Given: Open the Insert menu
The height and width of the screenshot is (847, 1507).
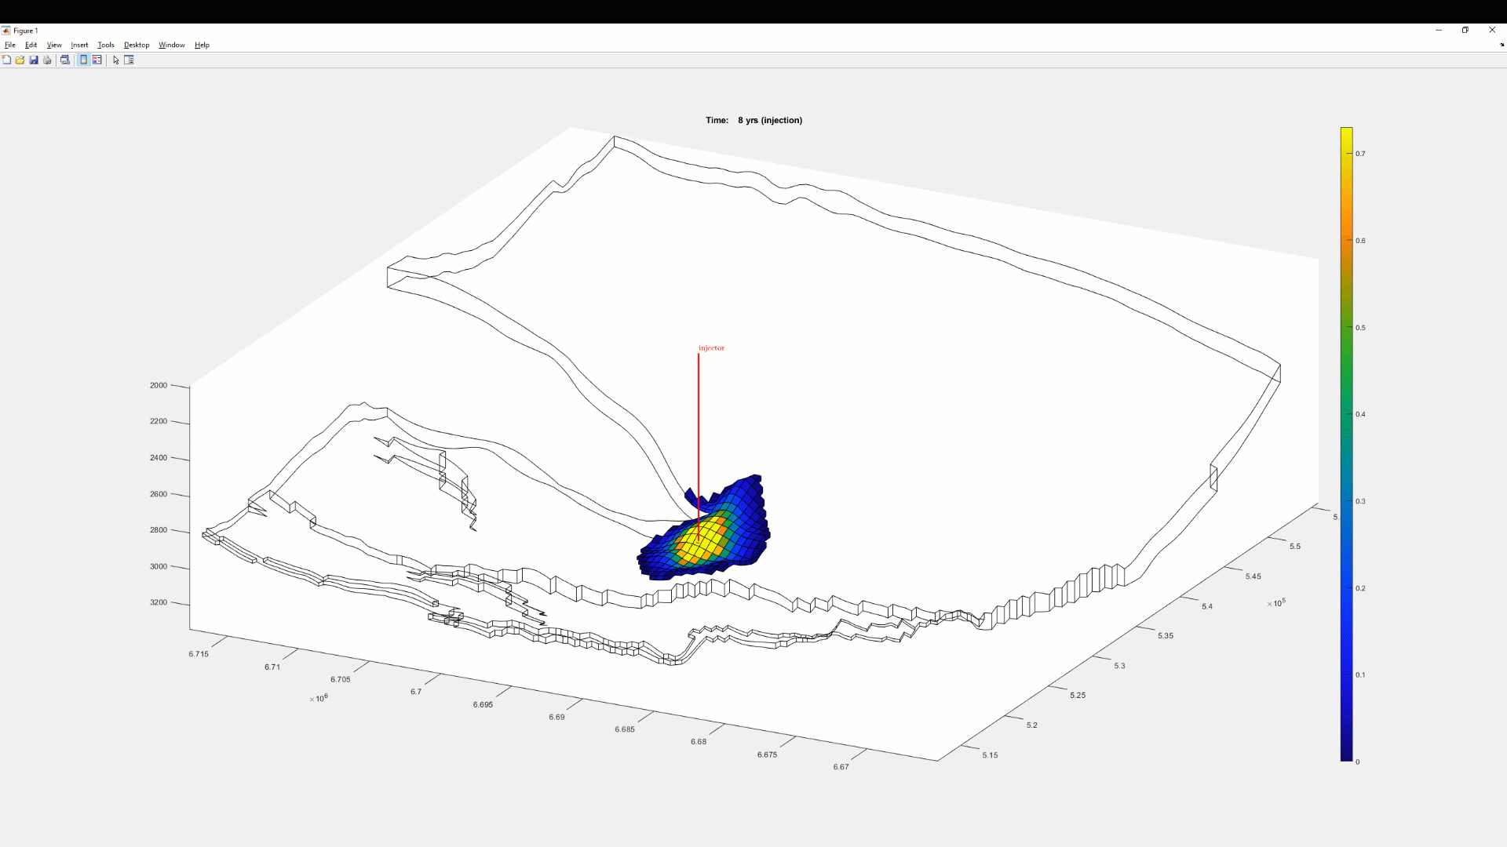Looking at the screenshot, I should click(x=78, y=45).
